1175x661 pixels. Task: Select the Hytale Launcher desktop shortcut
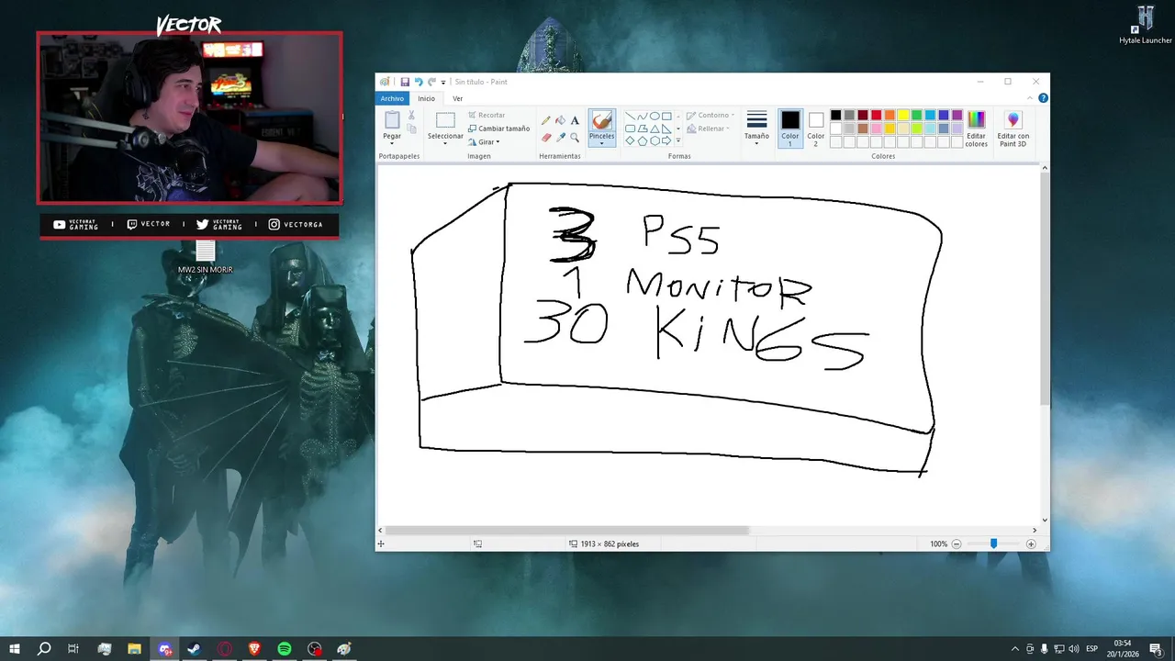pos(1145,25)
